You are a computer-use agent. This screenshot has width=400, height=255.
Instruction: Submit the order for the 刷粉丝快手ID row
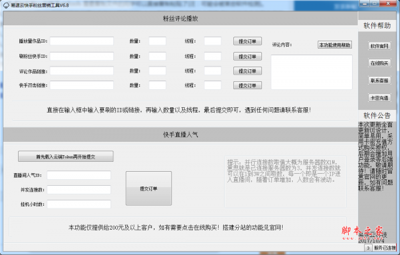coord(247,57)
